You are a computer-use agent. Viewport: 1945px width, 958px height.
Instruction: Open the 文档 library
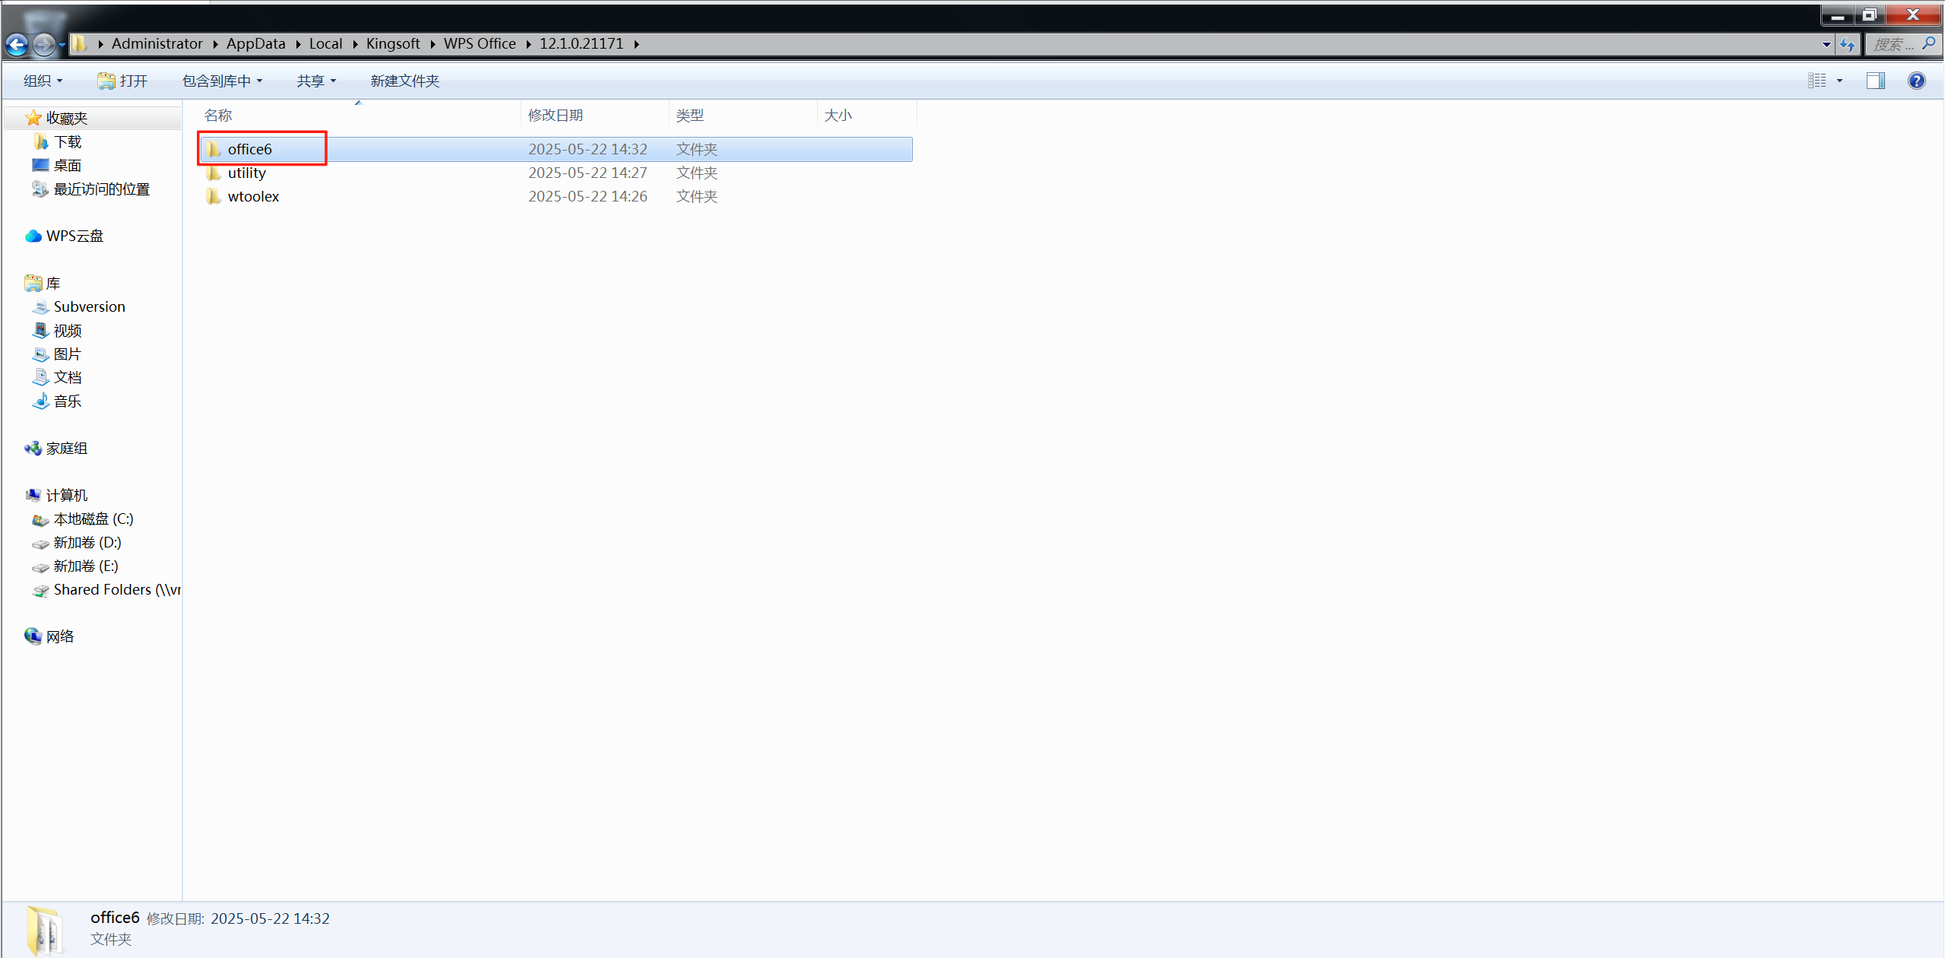point(67,377)
